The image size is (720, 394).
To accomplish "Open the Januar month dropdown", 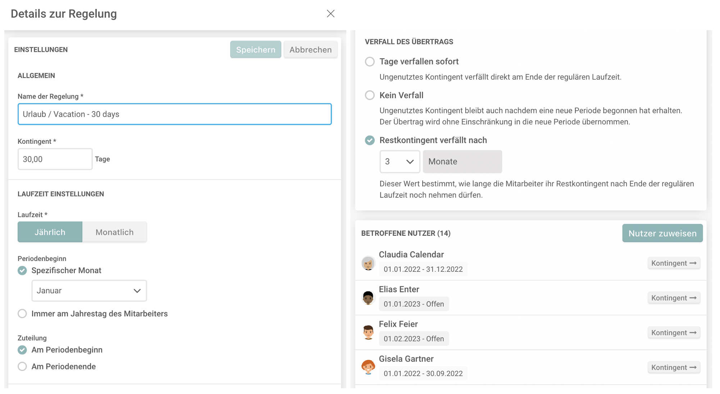I will (x=89, y=291).
